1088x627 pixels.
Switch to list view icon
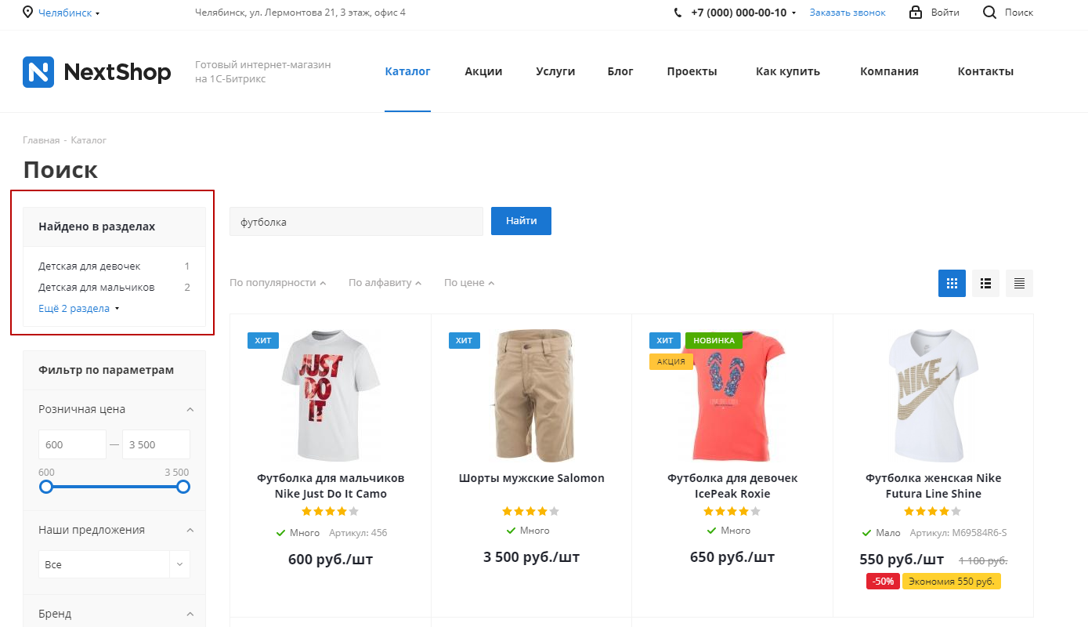click(x=985, y=283)
